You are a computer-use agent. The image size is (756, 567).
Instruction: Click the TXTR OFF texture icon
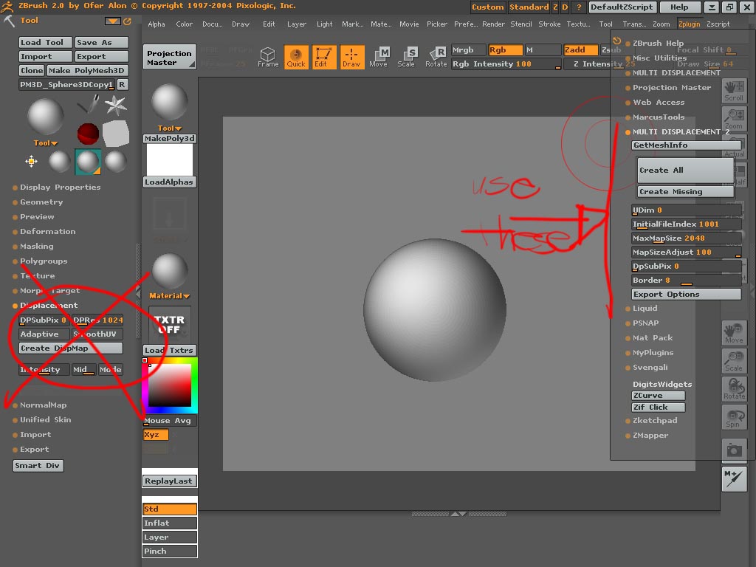point(169,325)
